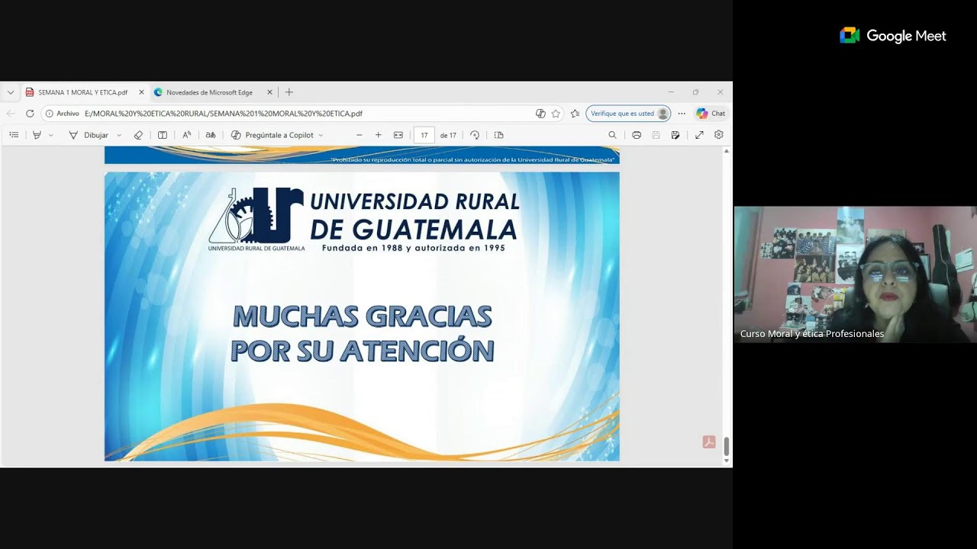This screenshot has height=549, width=977.
Task: Rotate the PDF page
Action: click(x=475, y=135)
